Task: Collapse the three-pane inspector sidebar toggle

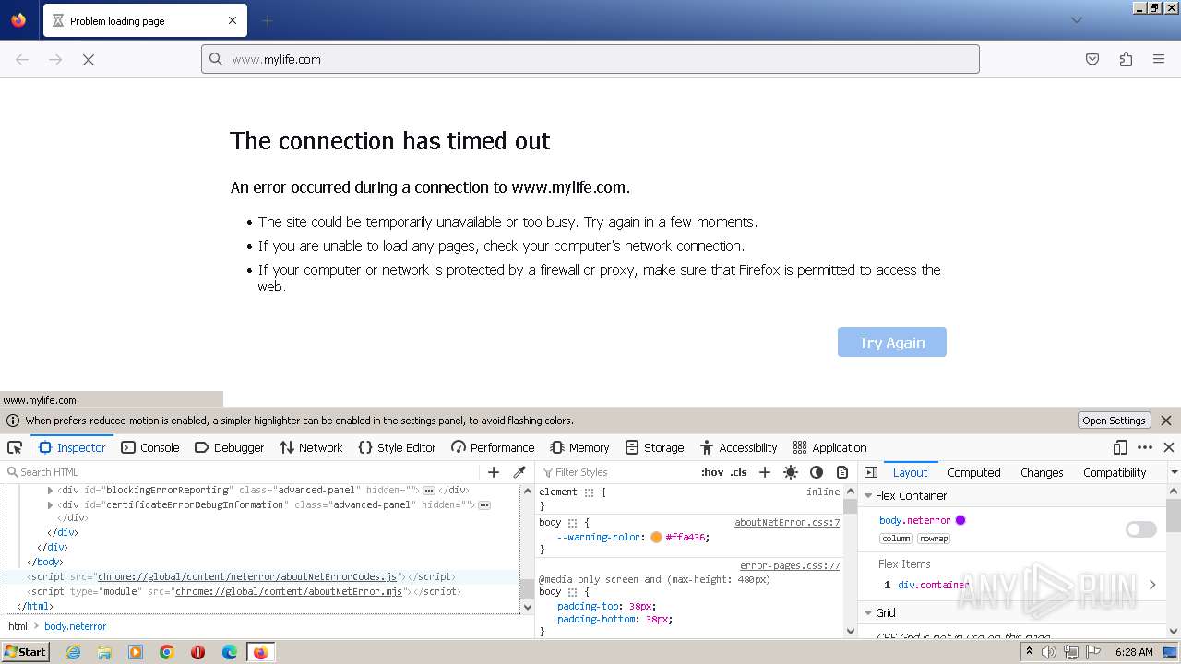Action: [x=871, y=472]
